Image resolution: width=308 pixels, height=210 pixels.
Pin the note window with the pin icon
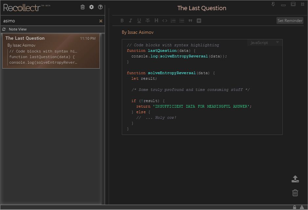tap(273, 4)
